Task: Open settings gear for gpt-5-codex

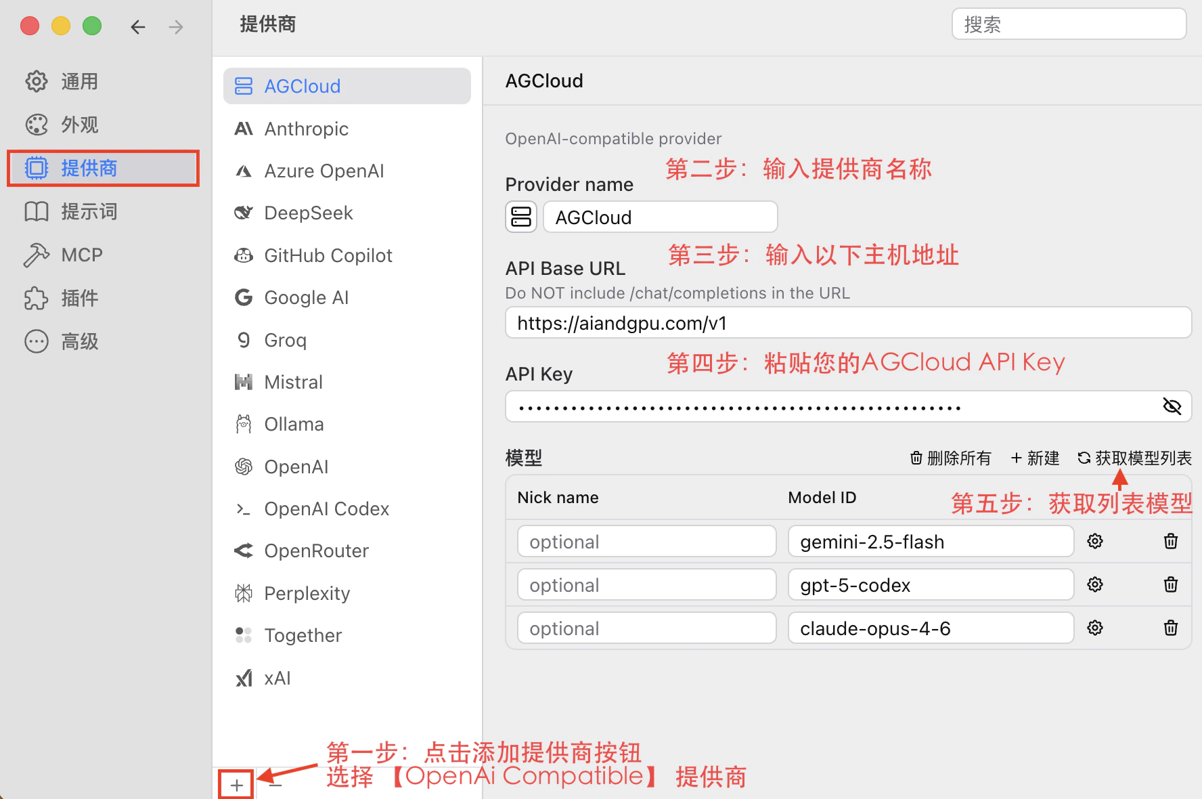Action: [1095, 584]
